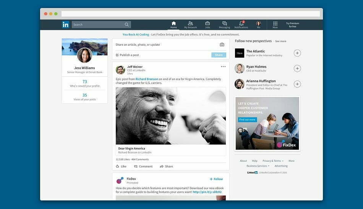
Task: Click Publish a post
Action: [127, 55]
